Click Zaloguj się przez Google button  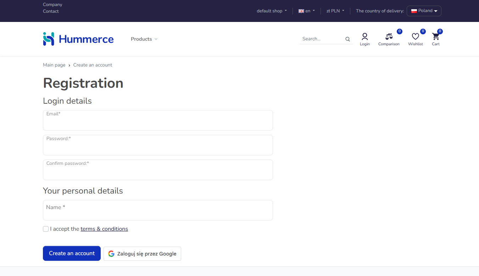pos(142,254)
